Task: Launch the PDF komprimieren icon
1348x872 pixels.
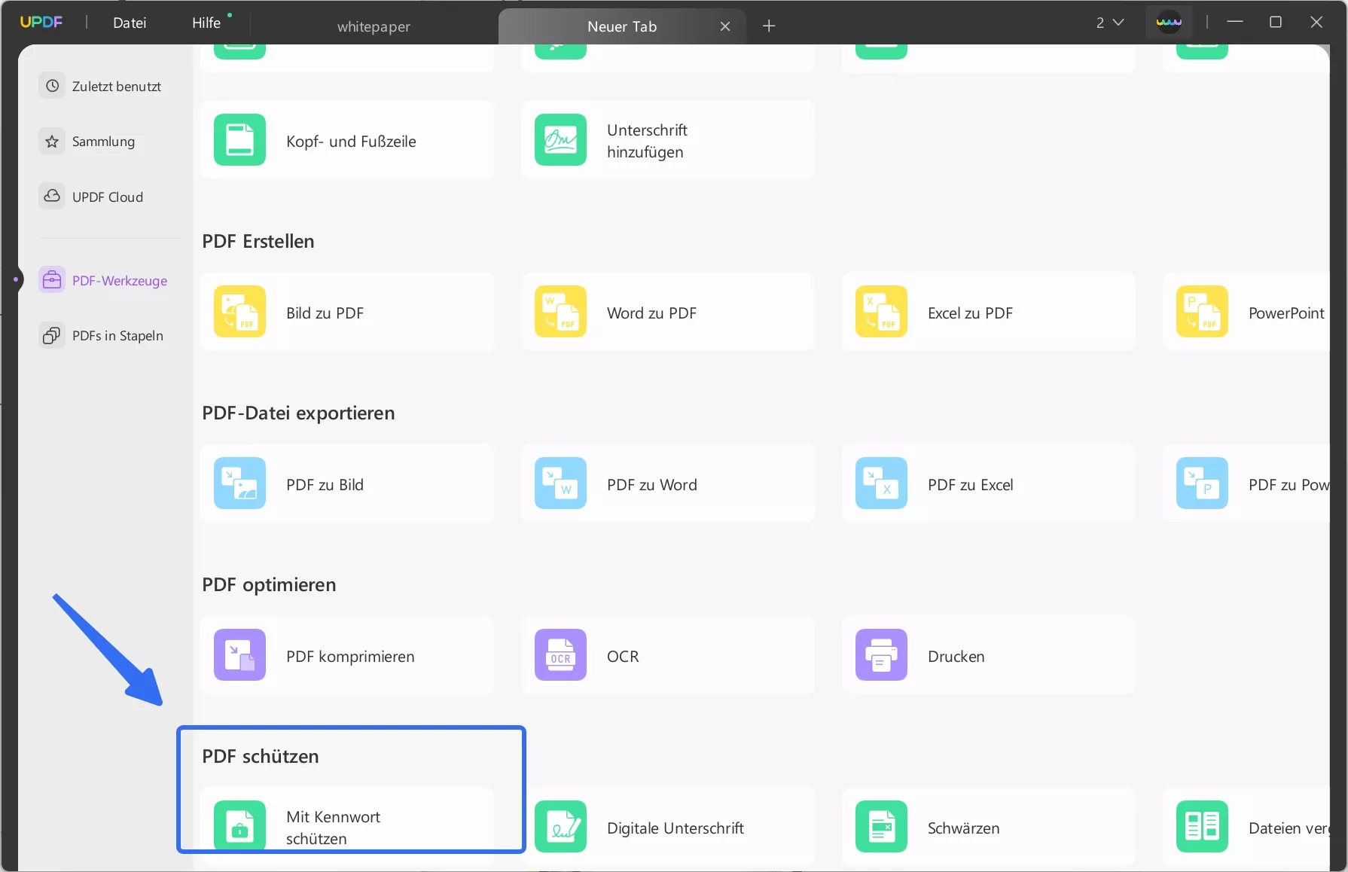Action: pos(239,655)
